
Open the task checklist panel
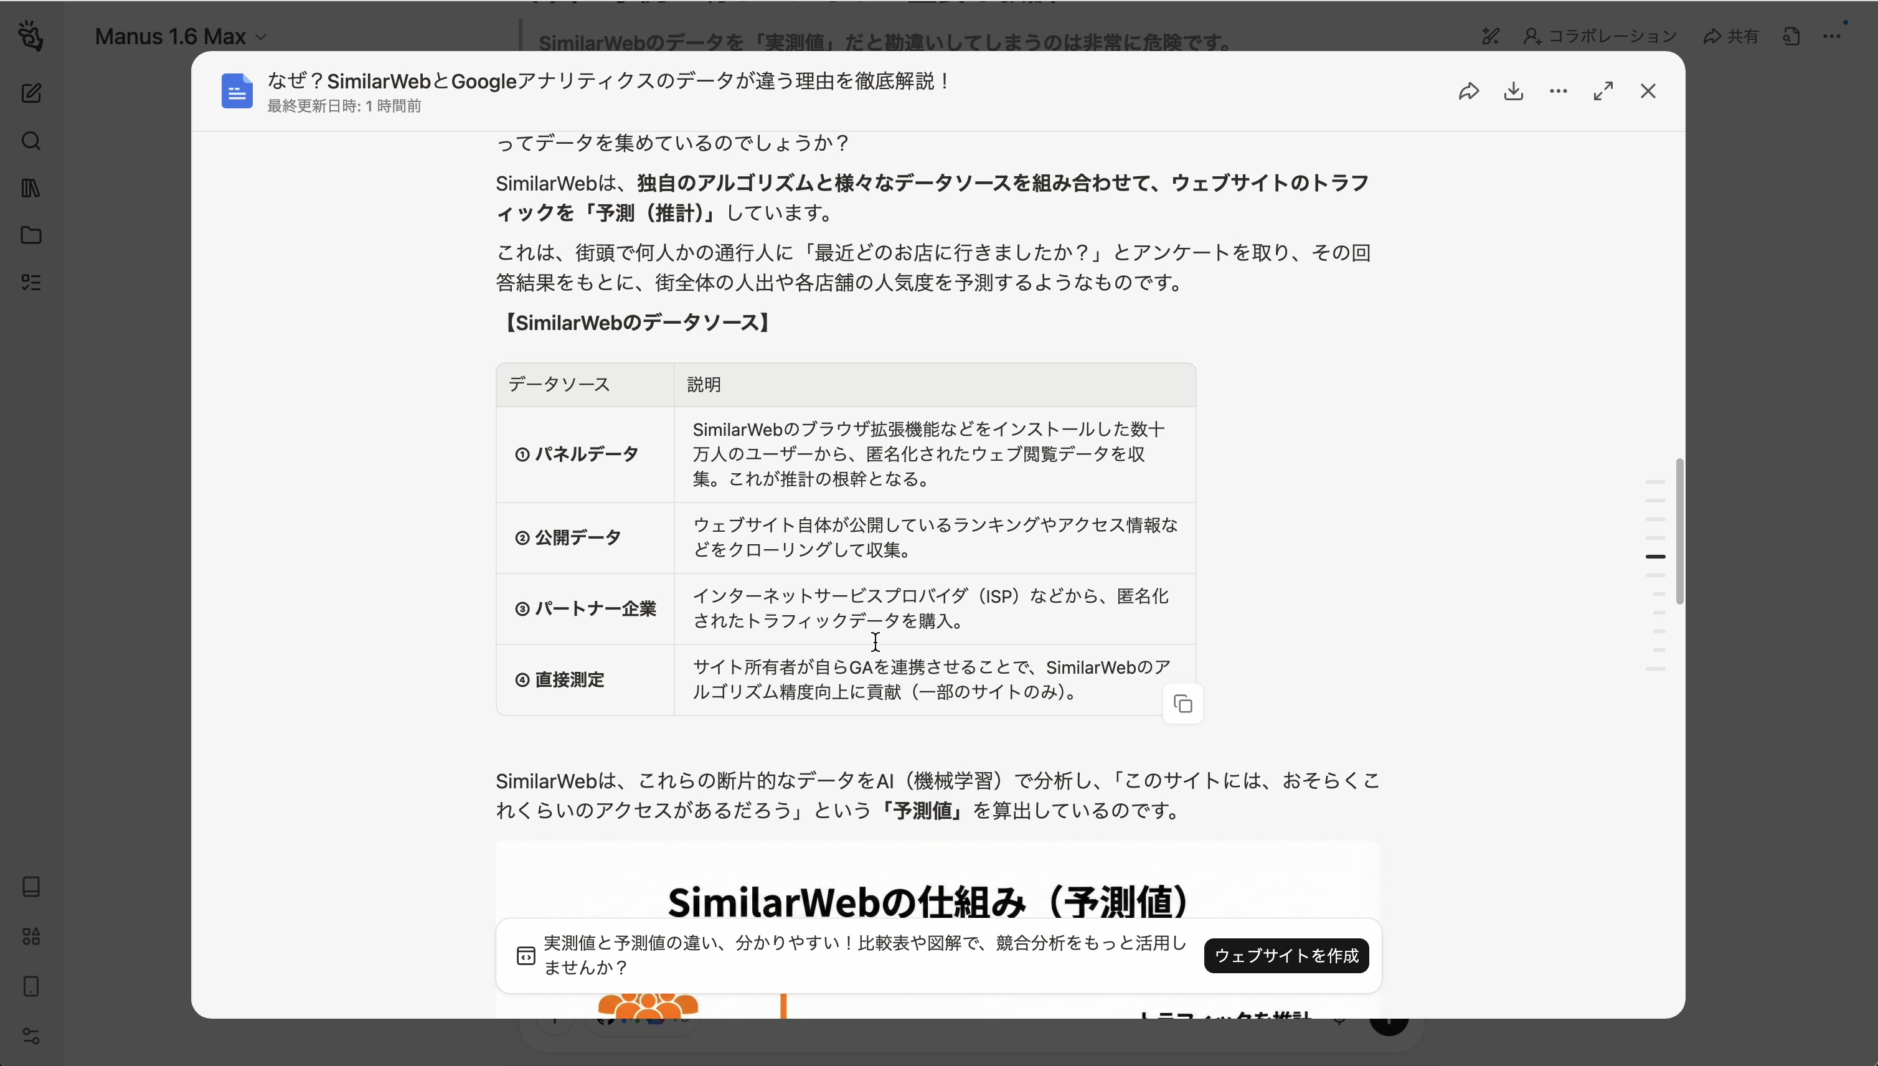point(31,282)
